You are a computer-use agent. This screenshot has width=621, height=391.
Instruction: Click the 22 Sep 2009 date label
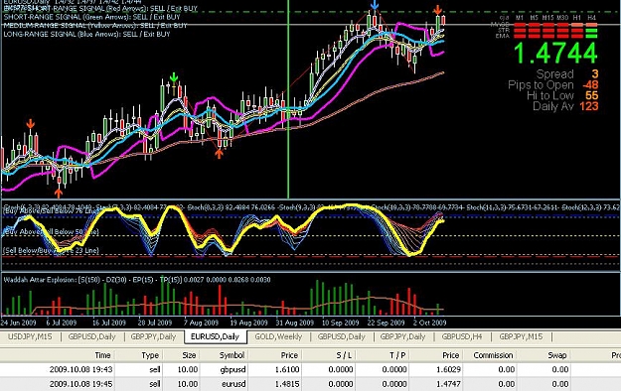click(x=386, y=323)
